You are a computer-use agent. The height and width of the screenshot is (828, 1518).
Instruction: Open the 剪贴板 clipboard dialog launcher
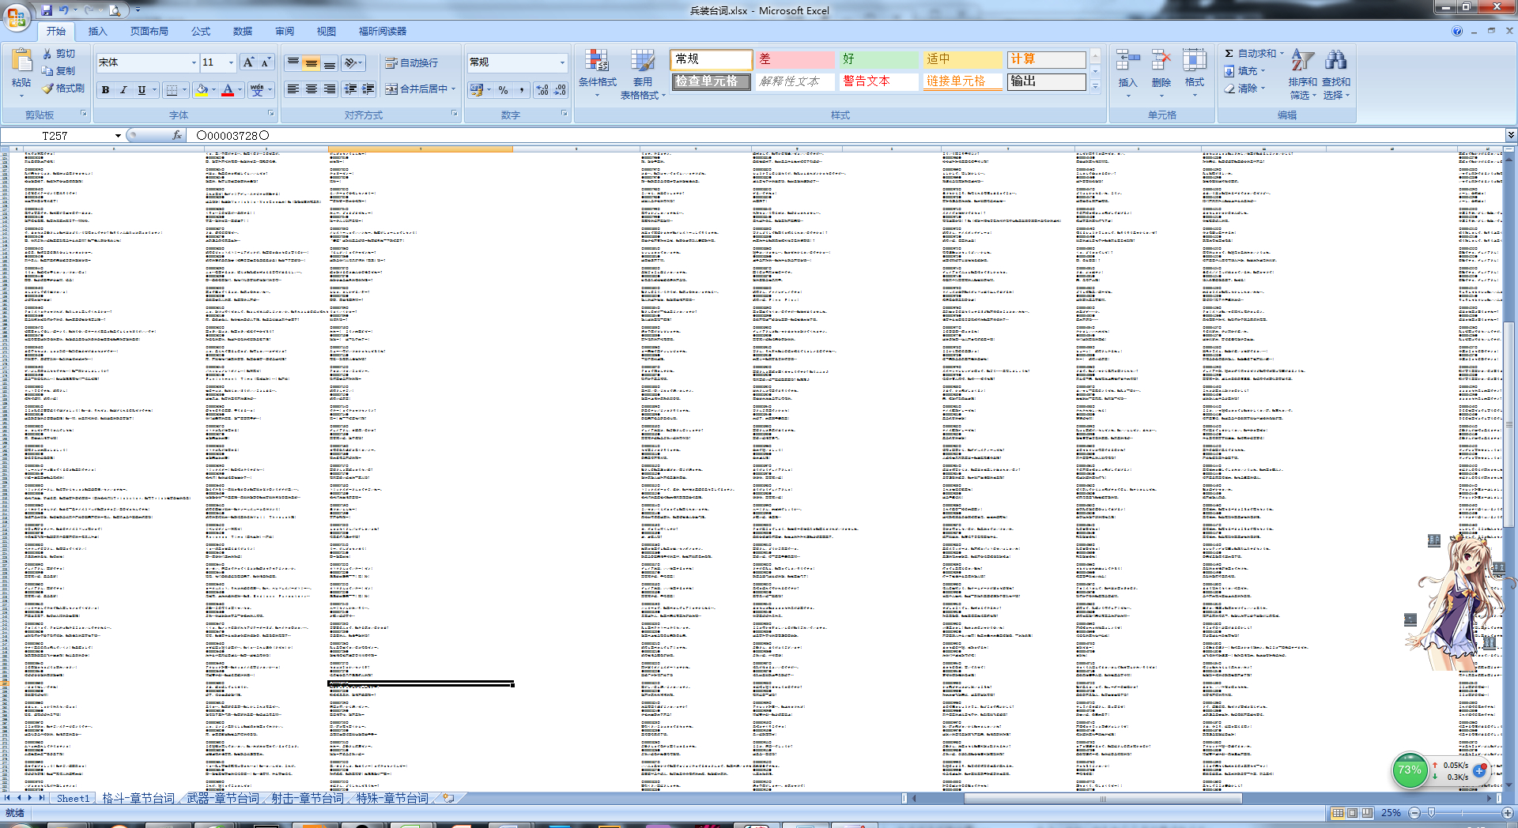tap(83, 114)
